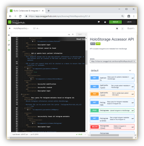Expand POST /holograms upload operation
The height and width of the screenshot is (146, 144).
tap(112, 110)
